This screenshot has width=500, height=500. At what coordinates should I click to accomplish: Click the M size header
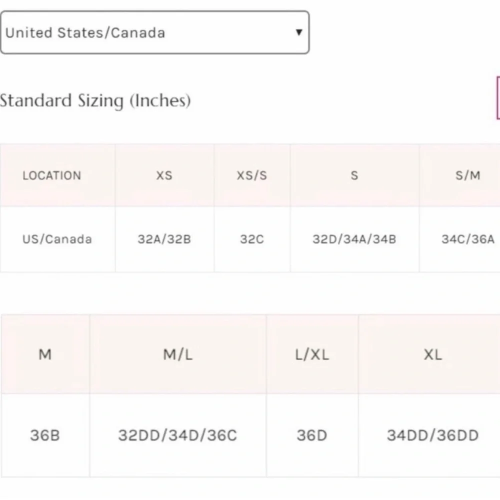pos(45,354)
